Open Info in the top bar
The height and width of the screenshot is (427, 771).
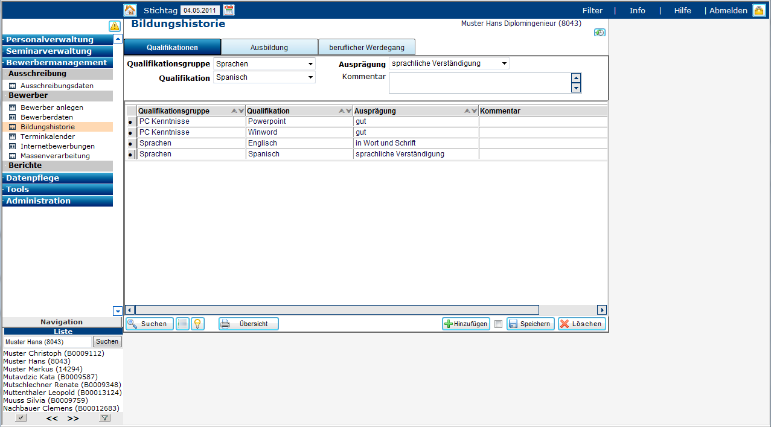[x=637, y=10]
